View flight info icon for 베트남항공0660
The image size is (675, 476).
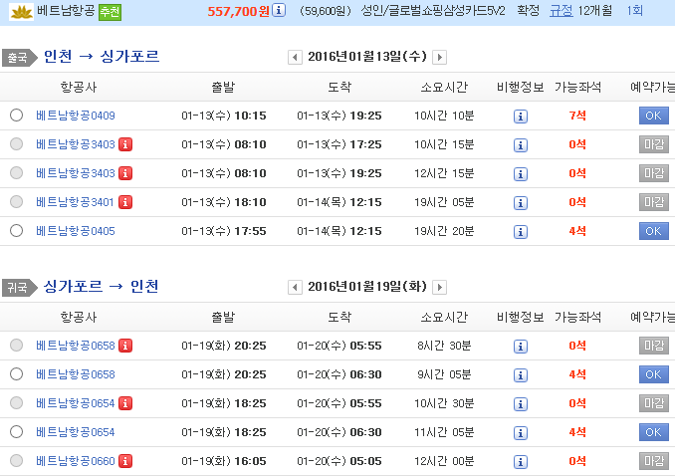coord(521,462)
